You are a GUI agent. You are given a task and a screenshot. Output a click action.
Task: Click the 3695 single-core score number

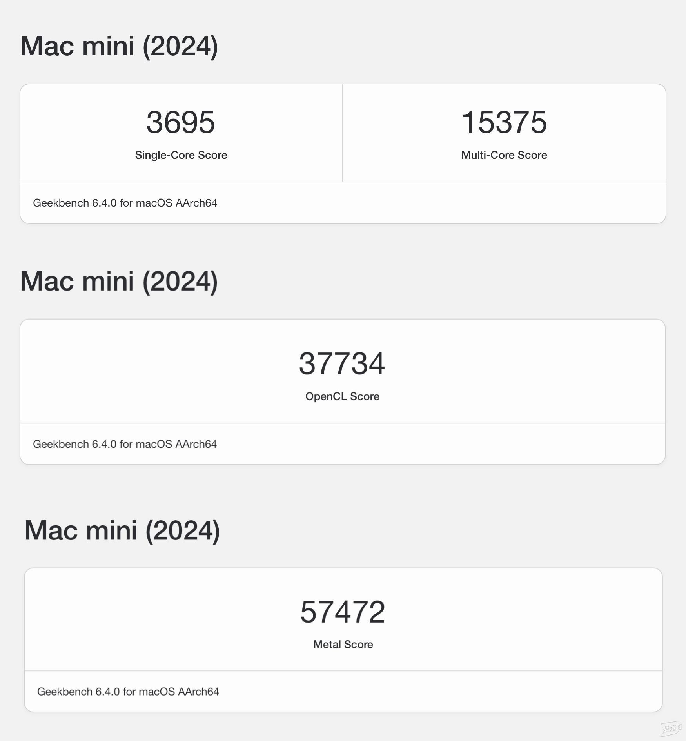(181, 122)
